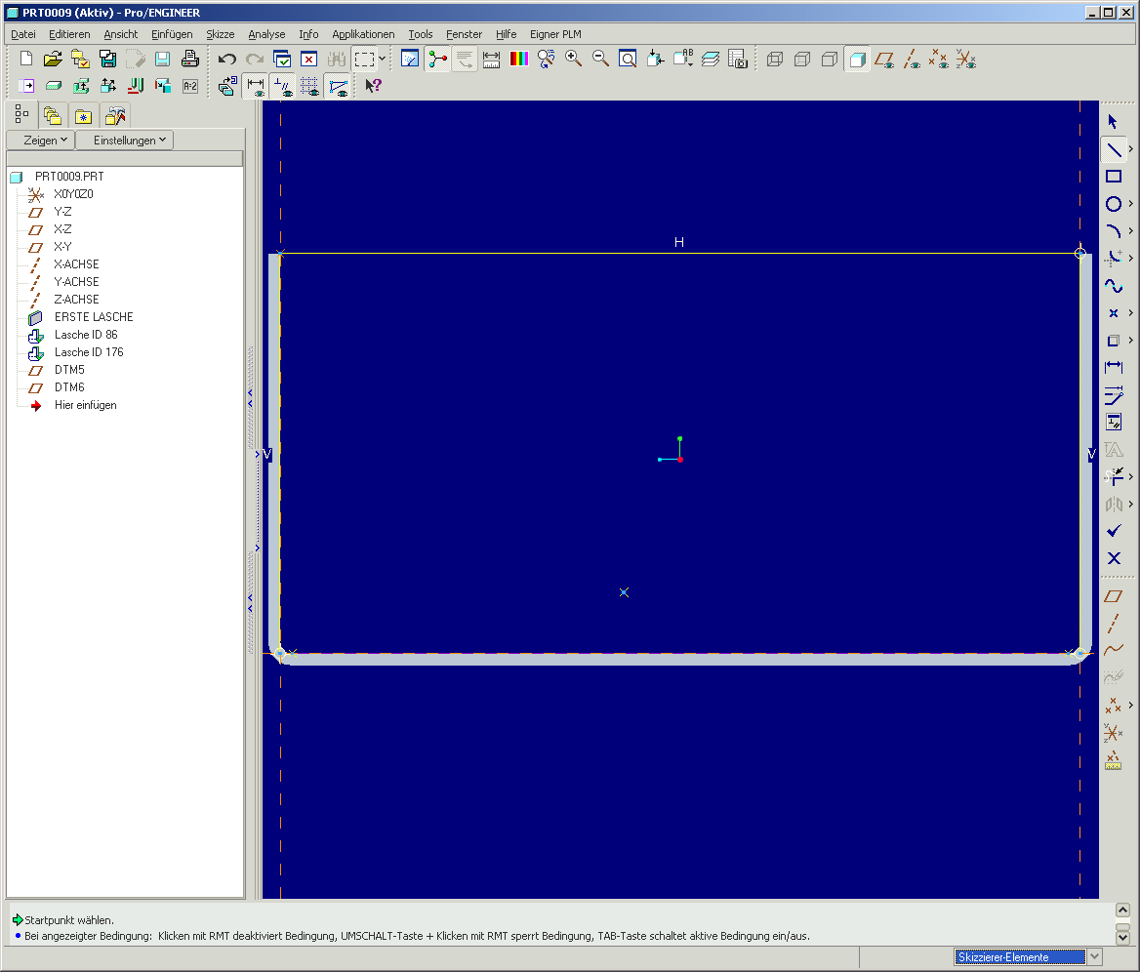Select the Fillet sketch tool
This screenshot has width=1140, height=972.
point(1113,258)
